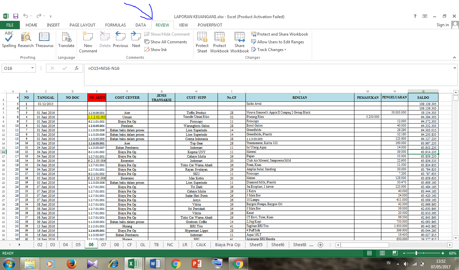
Task: Open Word from the taskbar
Action: (x=155, y=264)
